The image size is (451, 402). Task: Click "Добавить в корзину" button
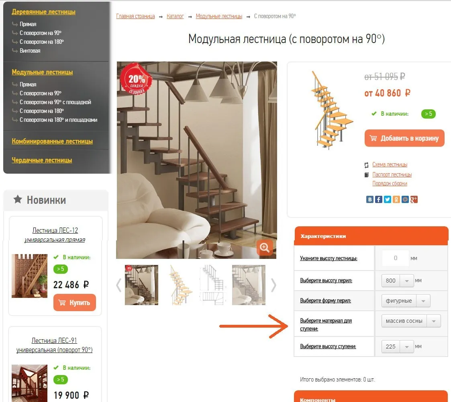point(404,138)
